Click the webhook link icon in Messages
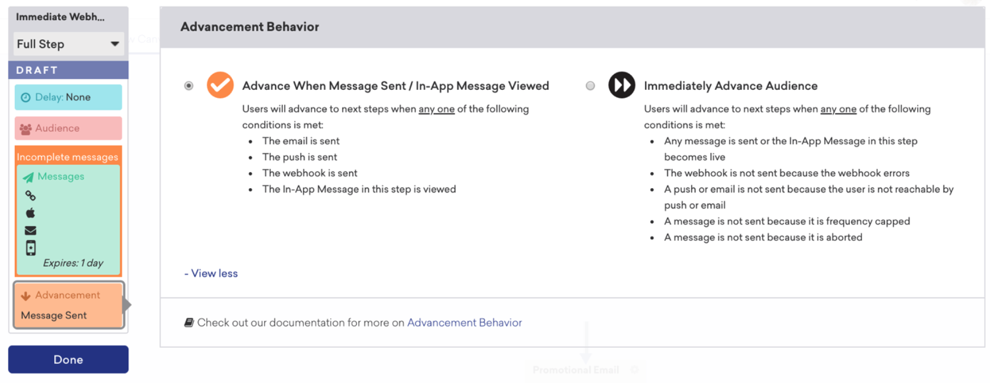The width and height of the screenshot is (990, 383). tap(30, 195)
